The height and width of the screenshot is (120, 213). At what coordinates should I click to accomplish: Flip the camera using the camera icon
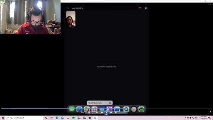pyautogui.click(x=140, y=8)
